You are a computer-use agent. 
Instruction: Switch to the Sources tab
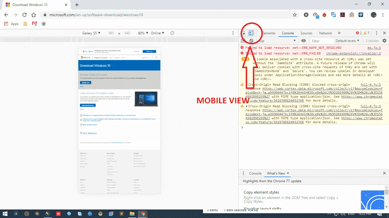click(306, 33)
